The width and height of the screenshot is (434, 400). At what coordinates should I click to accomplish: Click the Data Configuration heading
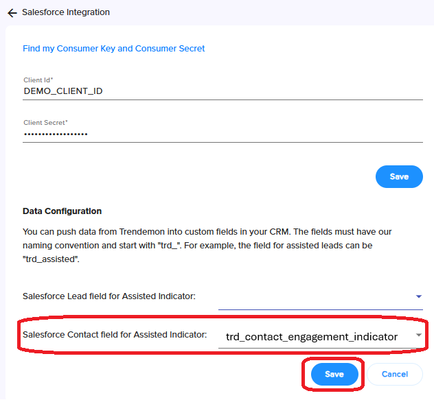click(x=62, y=211)
